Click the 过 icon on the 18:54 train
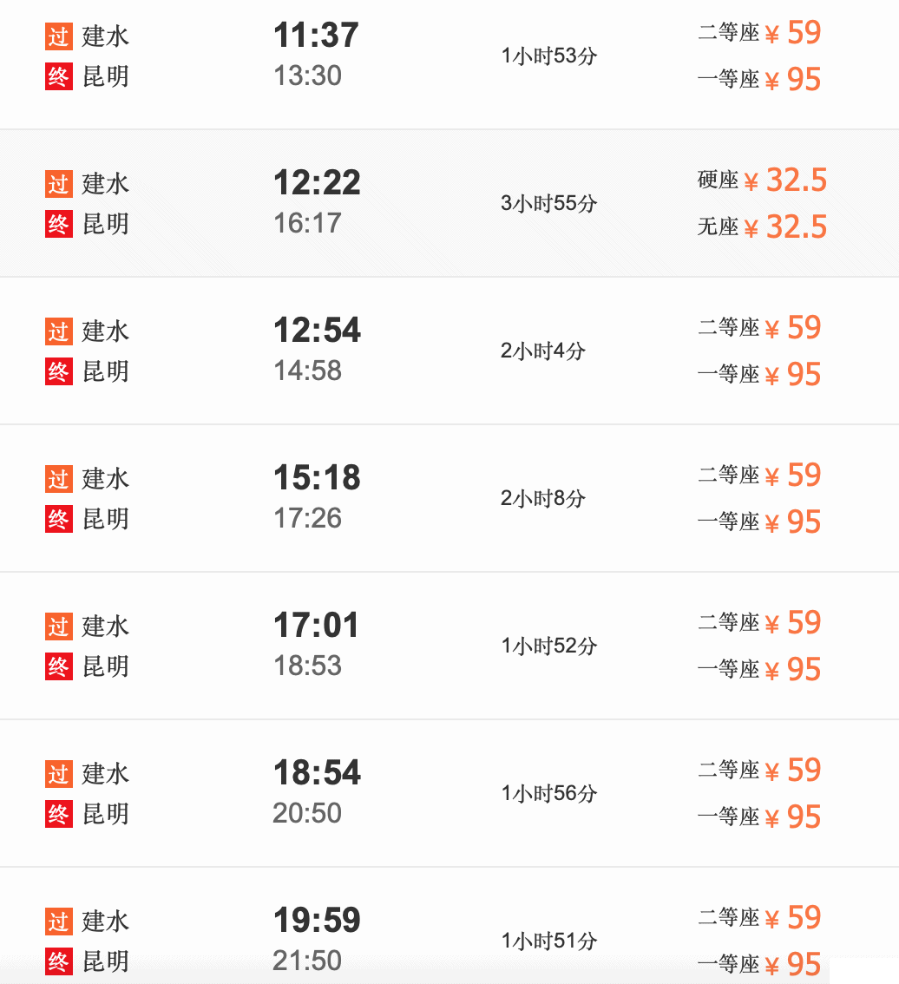Viewport: 899px width, 984px height. click(58, 774)
